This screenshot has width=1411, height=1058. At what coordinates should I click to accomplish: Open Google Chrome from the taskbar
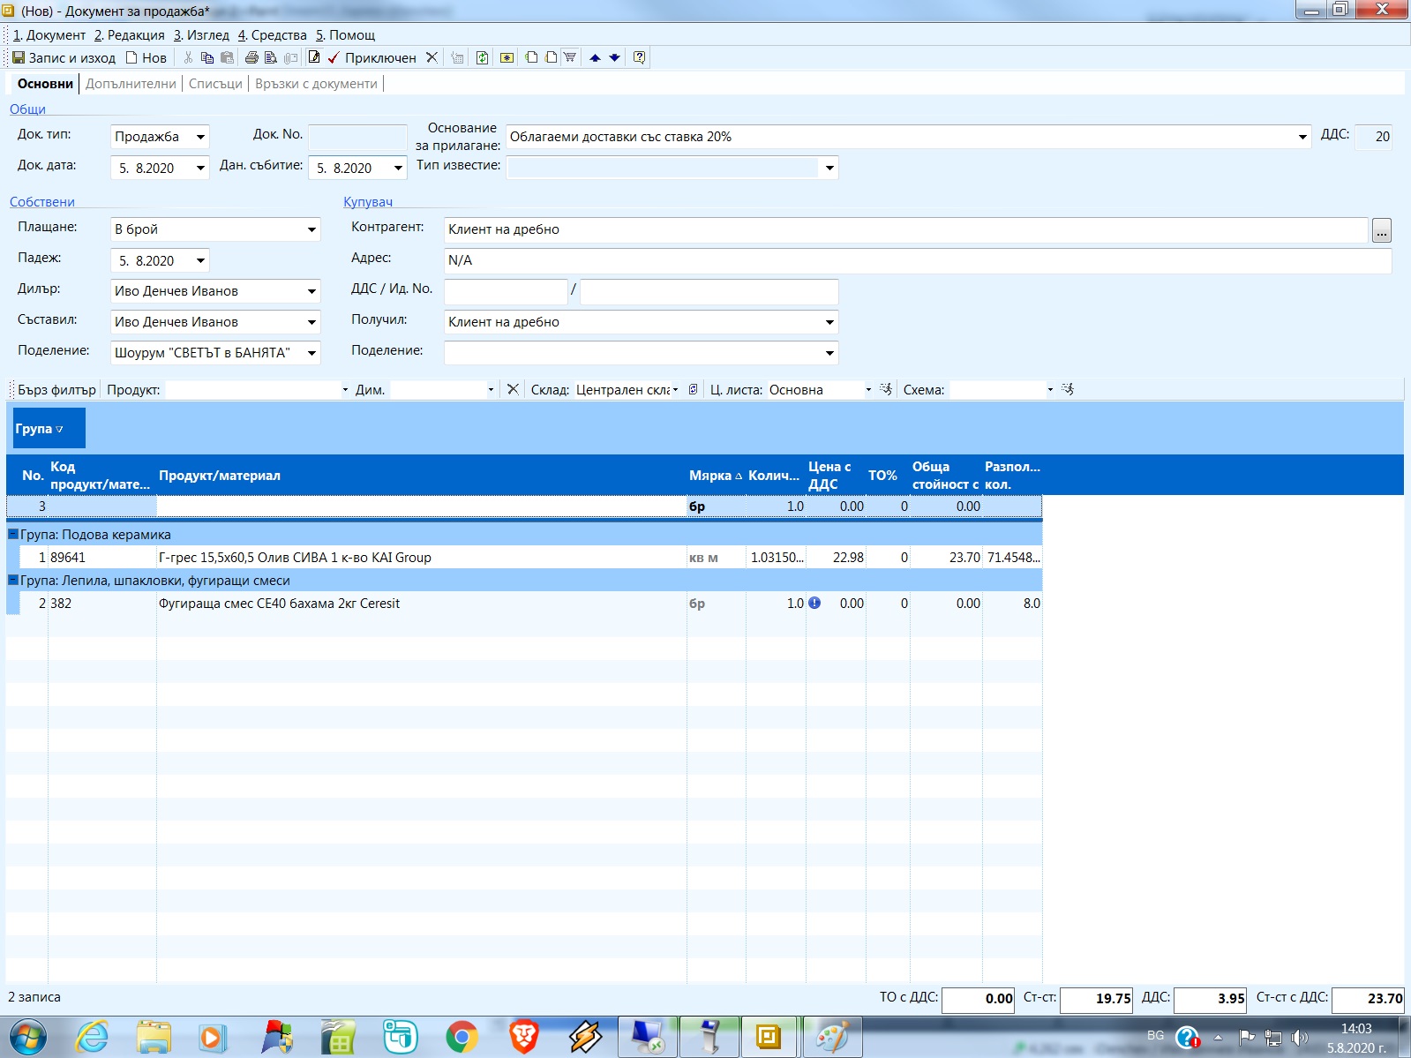point(462,1037)
